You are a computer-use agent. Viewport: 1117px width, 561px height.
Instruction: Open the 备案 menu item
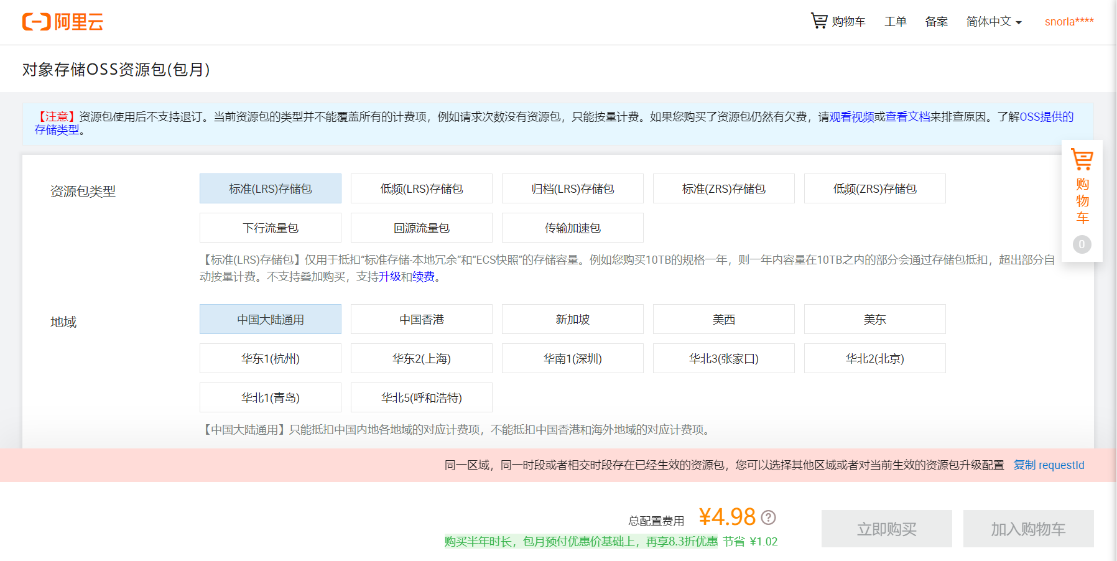(x=937, y=22)
